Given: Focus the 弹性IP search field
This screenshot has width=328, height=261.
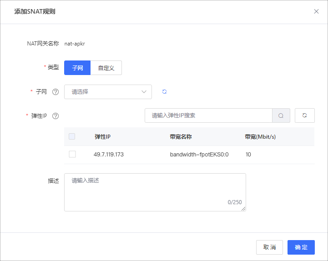Looking at the screenshot, I should tap(208, 115).
